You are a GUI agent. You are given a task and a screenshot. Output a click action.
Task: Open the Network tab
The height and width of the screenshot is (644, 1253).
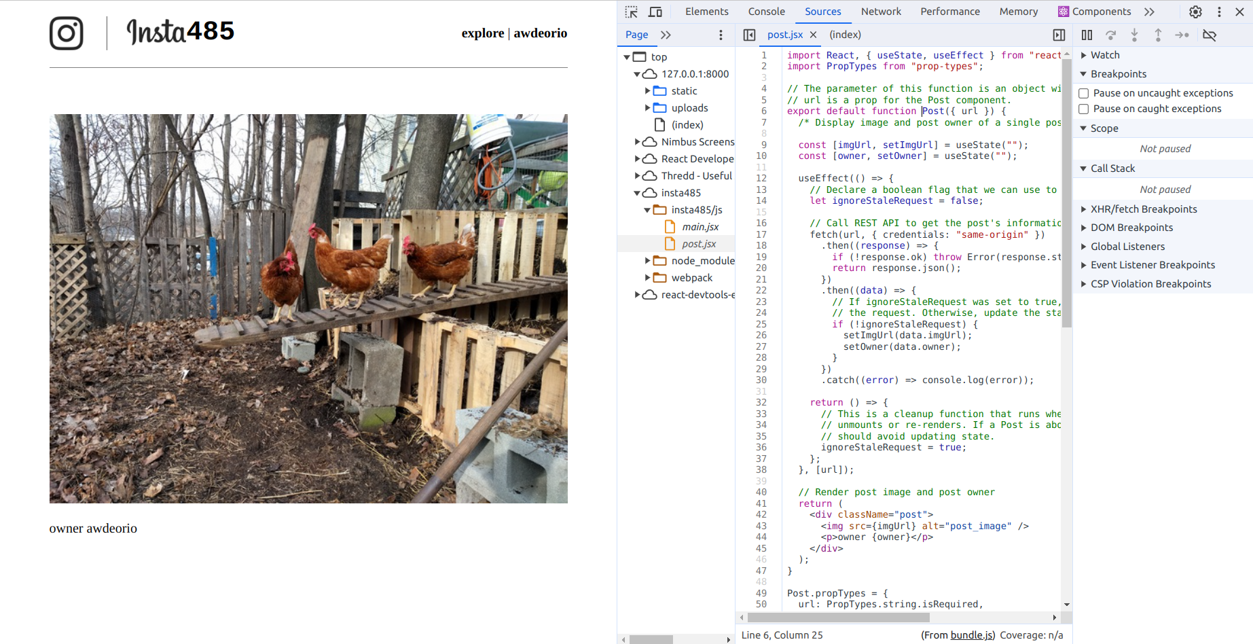point(880,12)
